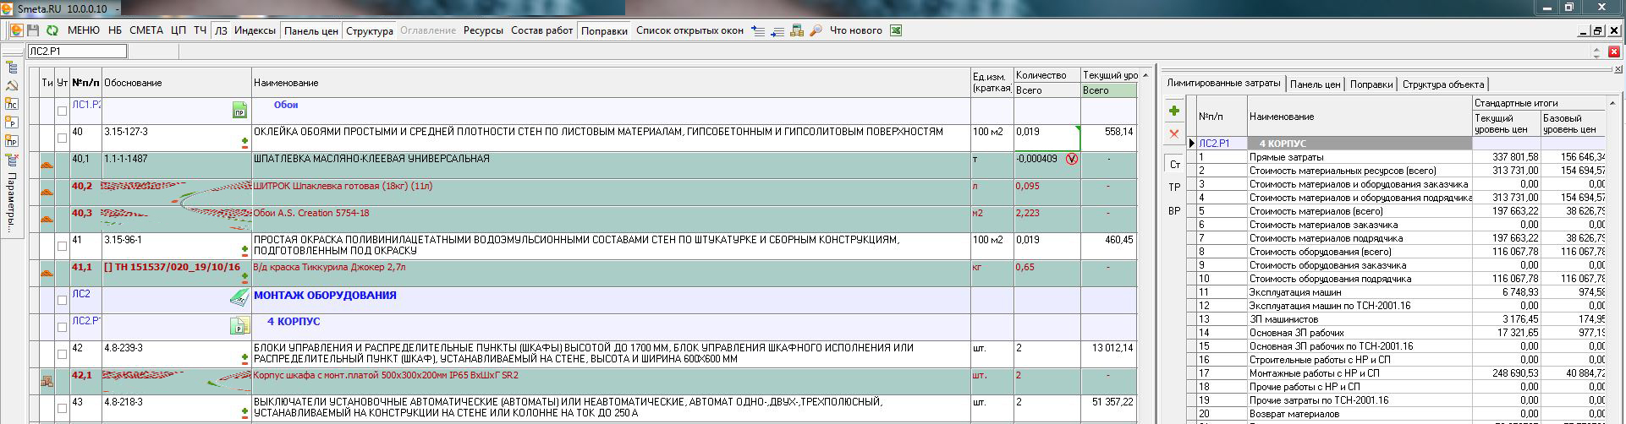Image resolution: width=1626 pixels, height=424 pixels.
Task: Switch to the Структура объекта tab
Action: tap(1442, 84)
